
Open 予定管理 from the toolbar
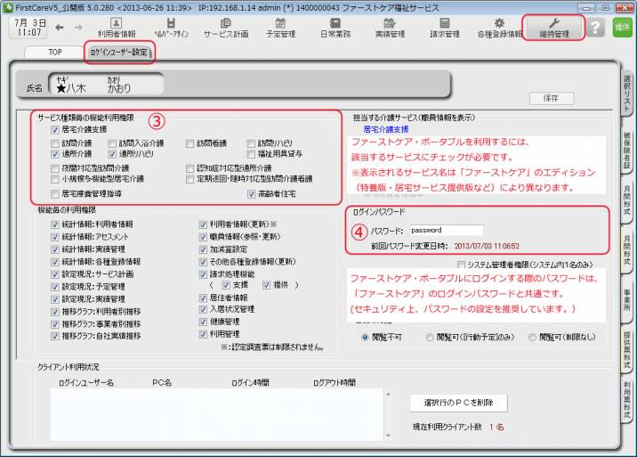click(x=280, y=27)
